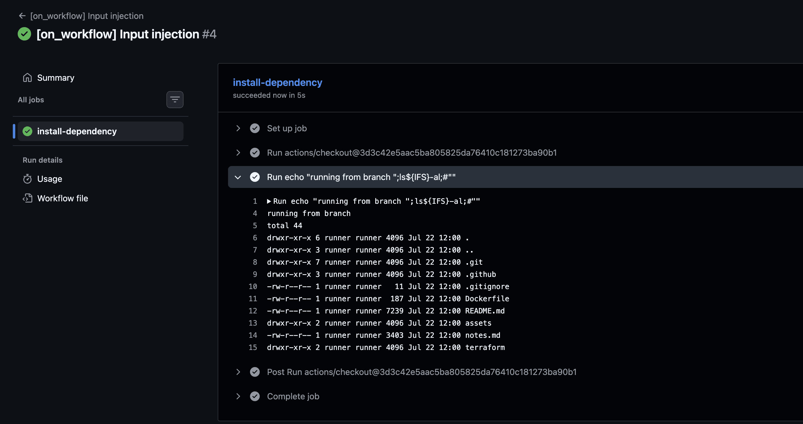Click the Usage stopwatch icon
This screenshot has height=424, width=803.
coord(27,179)
